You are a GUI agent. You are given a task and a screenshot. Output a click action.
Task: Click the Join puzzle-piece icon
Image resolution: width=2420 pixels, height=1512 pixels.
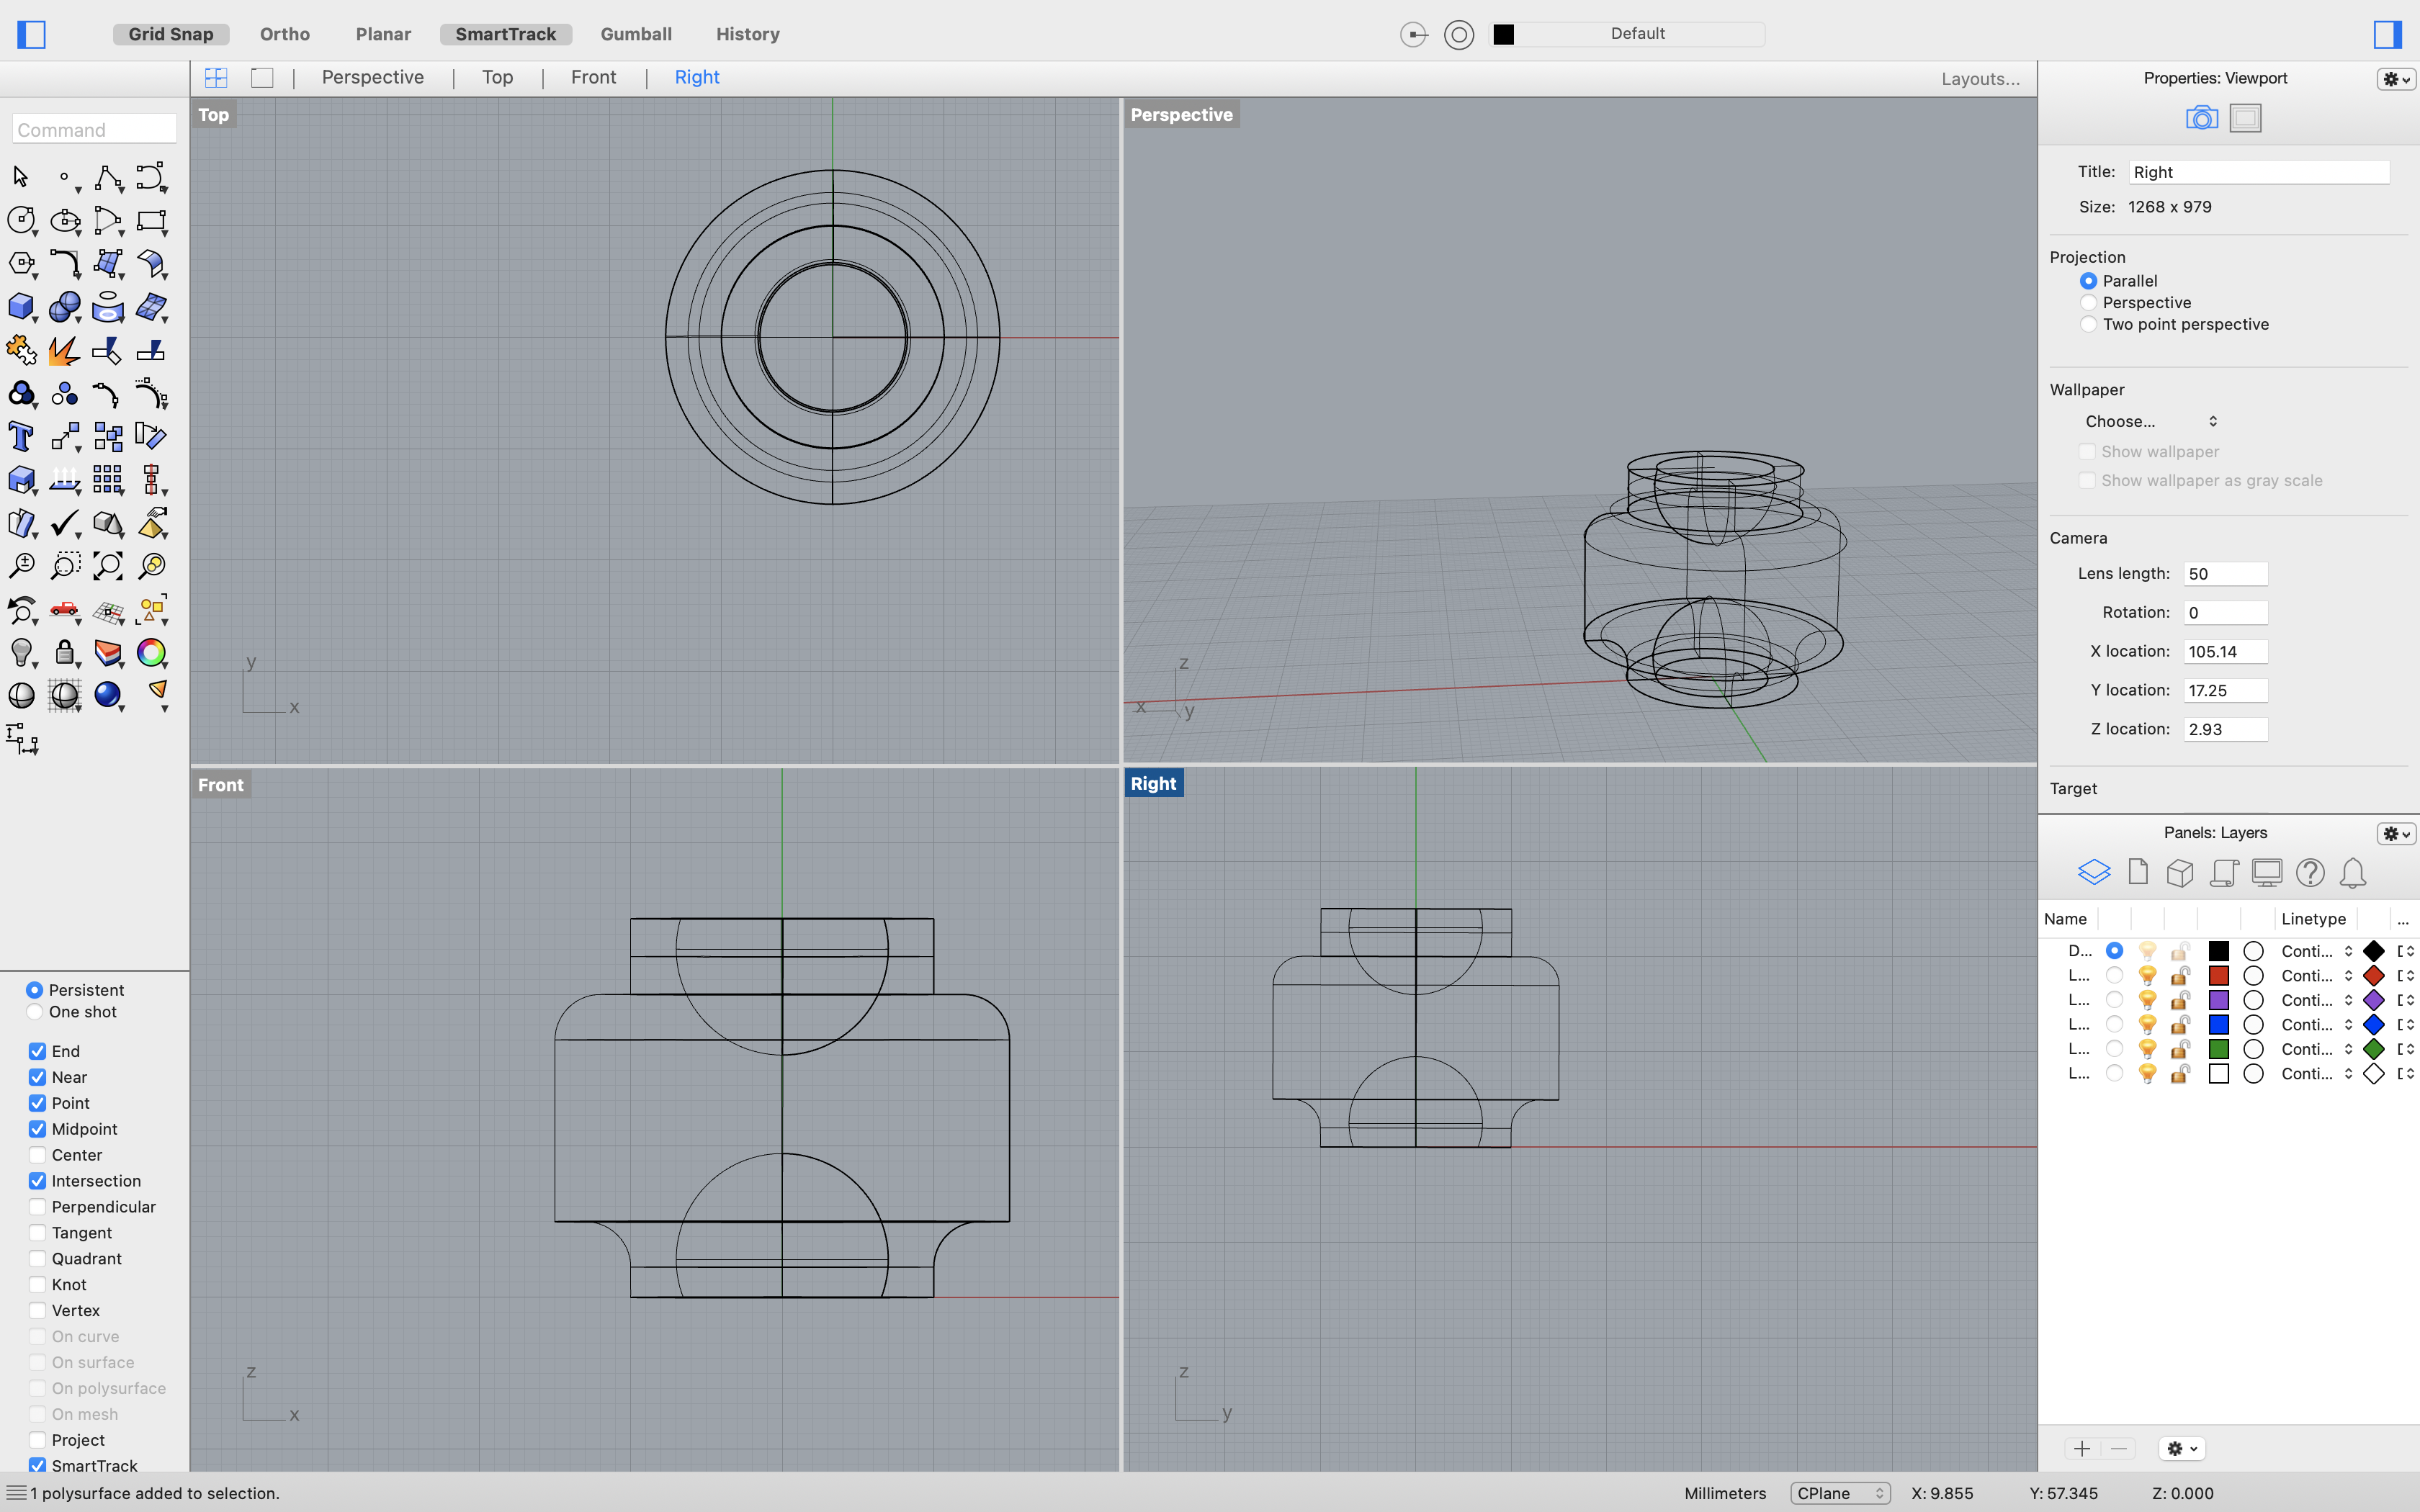pyautogui.click(x=21, y=350)
